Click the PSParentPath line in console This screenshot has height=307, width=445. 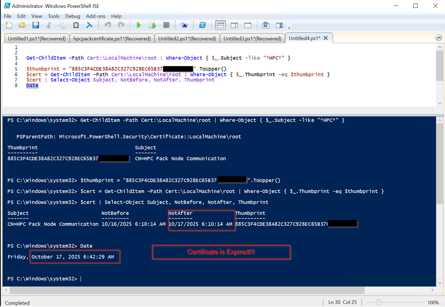tap(129, 137)
